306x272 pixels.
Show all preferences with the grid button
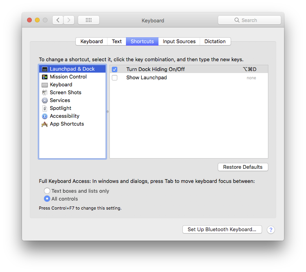(x=89, y=20)
